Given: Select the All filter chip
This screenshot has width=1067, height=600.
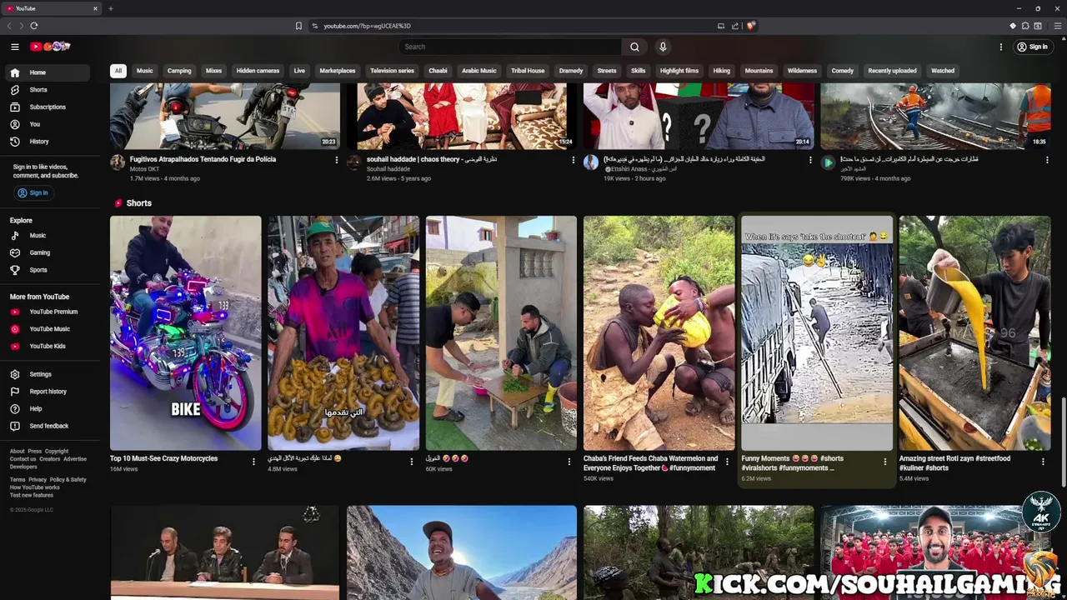Looking at the screenshot, I should click(118, 71).
